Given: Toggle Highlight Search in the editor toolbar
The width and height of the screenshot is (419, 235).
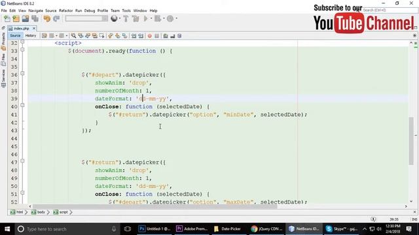Looking at the screenshot, I should click(94, 36).
